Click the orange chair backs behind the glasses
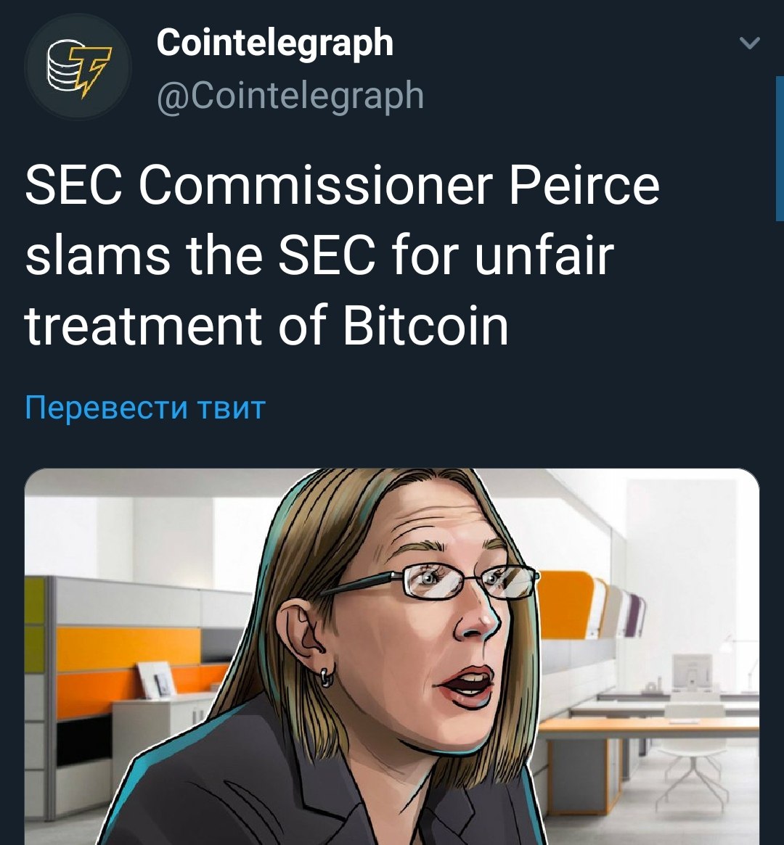Viewport: 784px width, 845px height. click(x=566, y=603)
